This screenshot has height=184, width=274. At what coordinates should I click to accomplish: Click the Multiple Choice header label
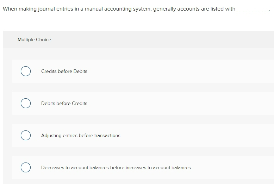[x=34, y=39]
